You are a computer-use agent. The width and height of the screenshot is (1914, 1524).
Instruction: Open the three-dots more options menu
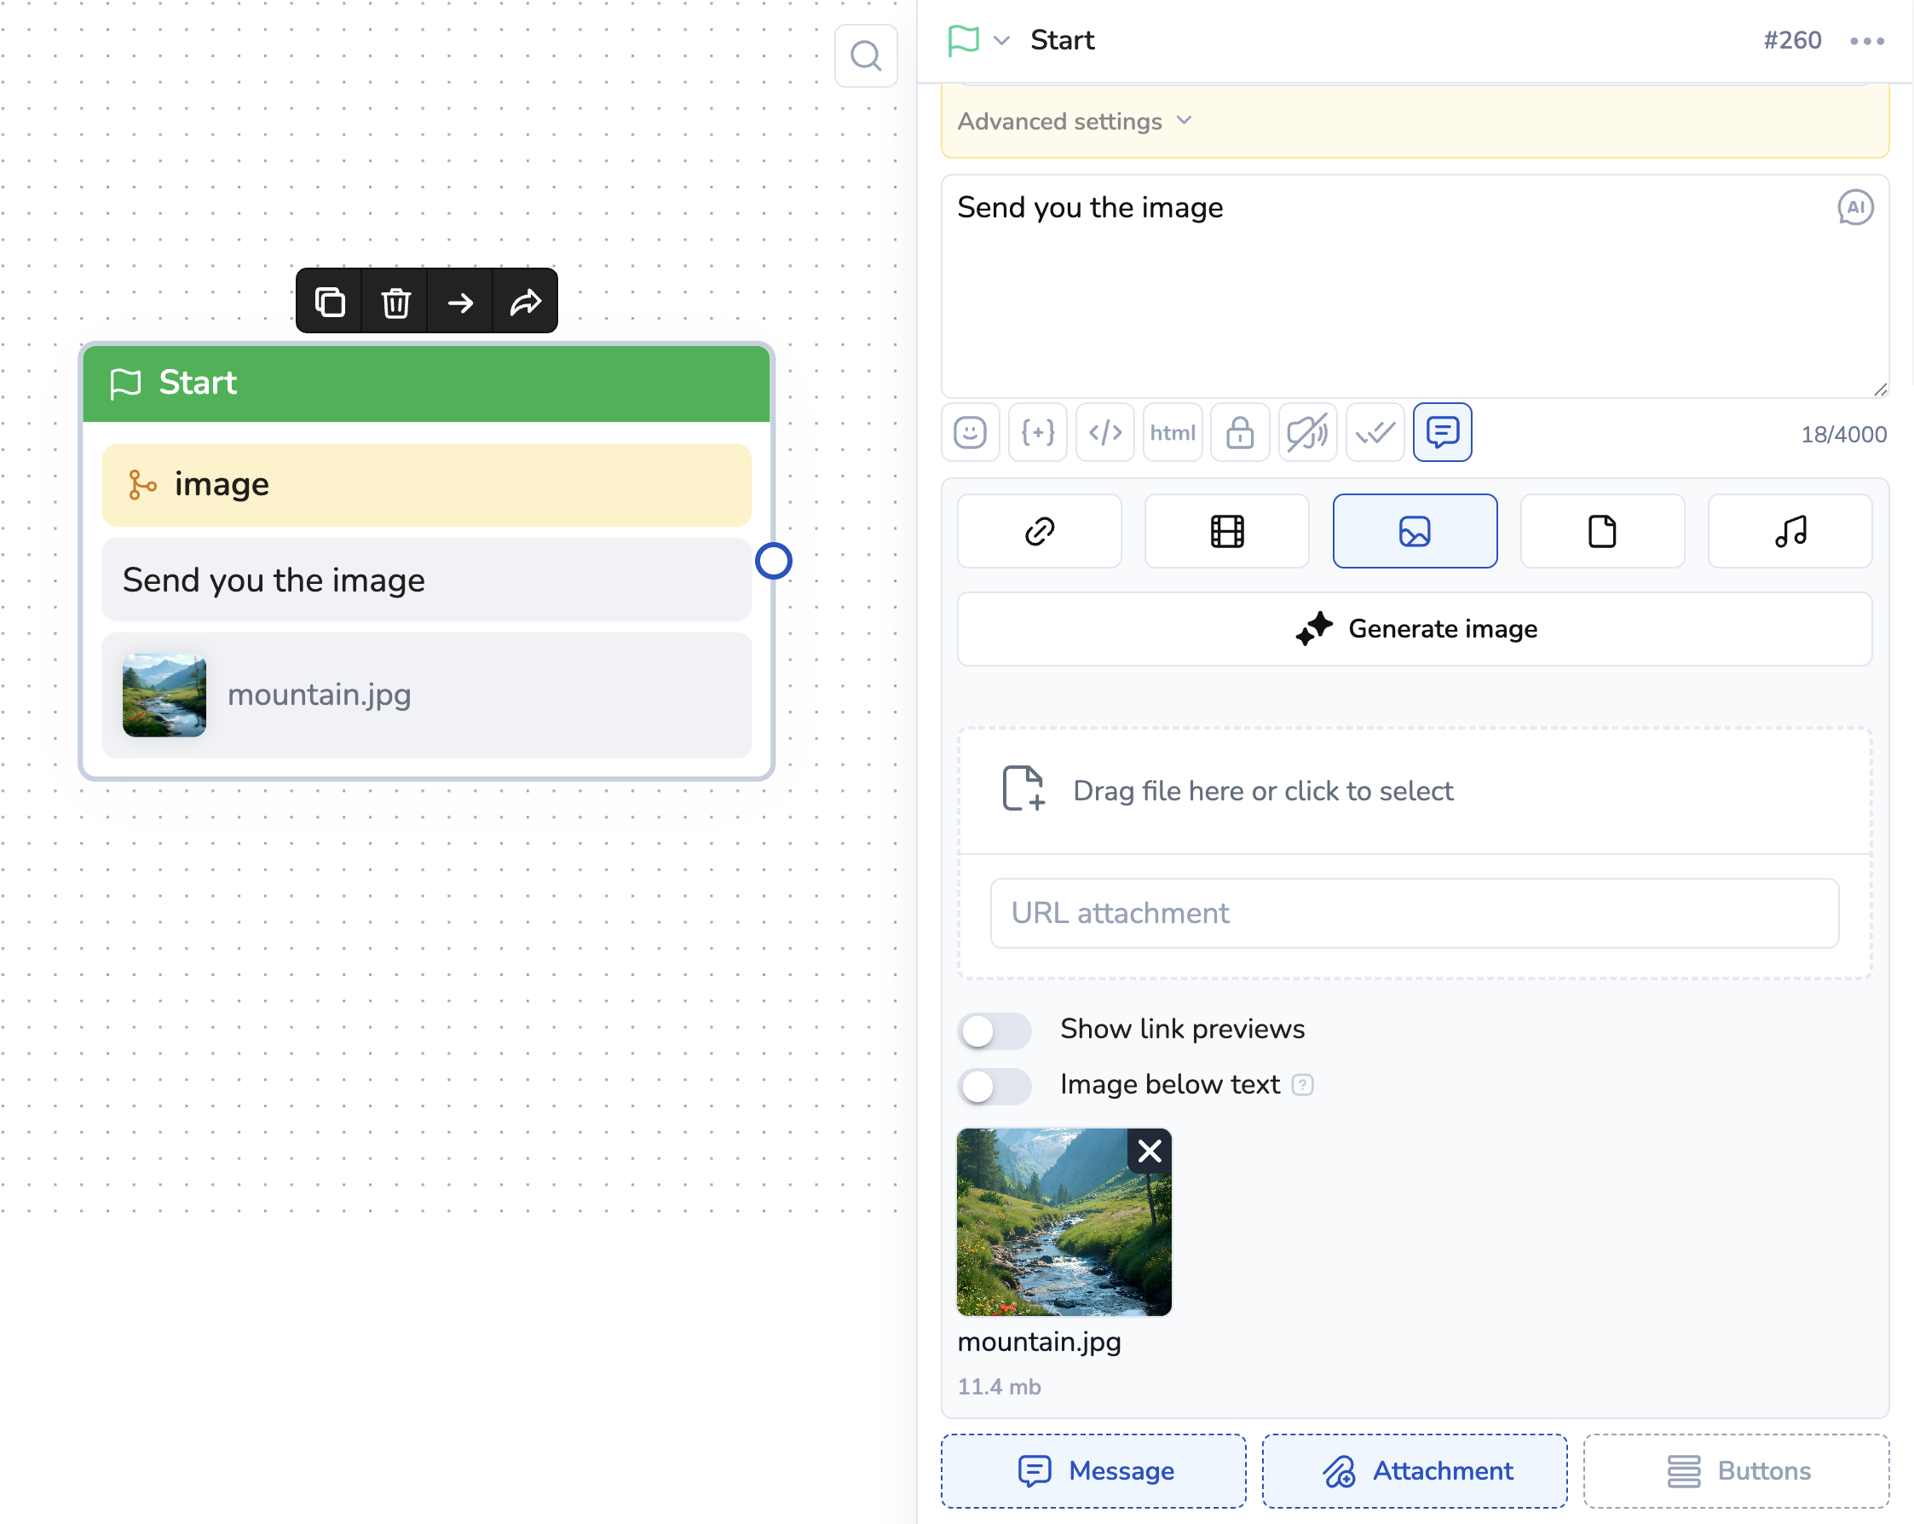tap(1867, 41)
